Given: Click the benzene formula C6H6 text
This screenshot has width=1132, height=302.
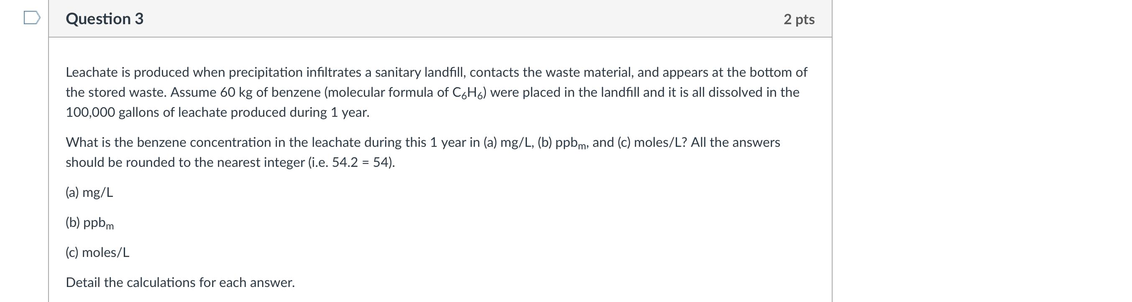Looking at the screenshot, I should point(468,92).
